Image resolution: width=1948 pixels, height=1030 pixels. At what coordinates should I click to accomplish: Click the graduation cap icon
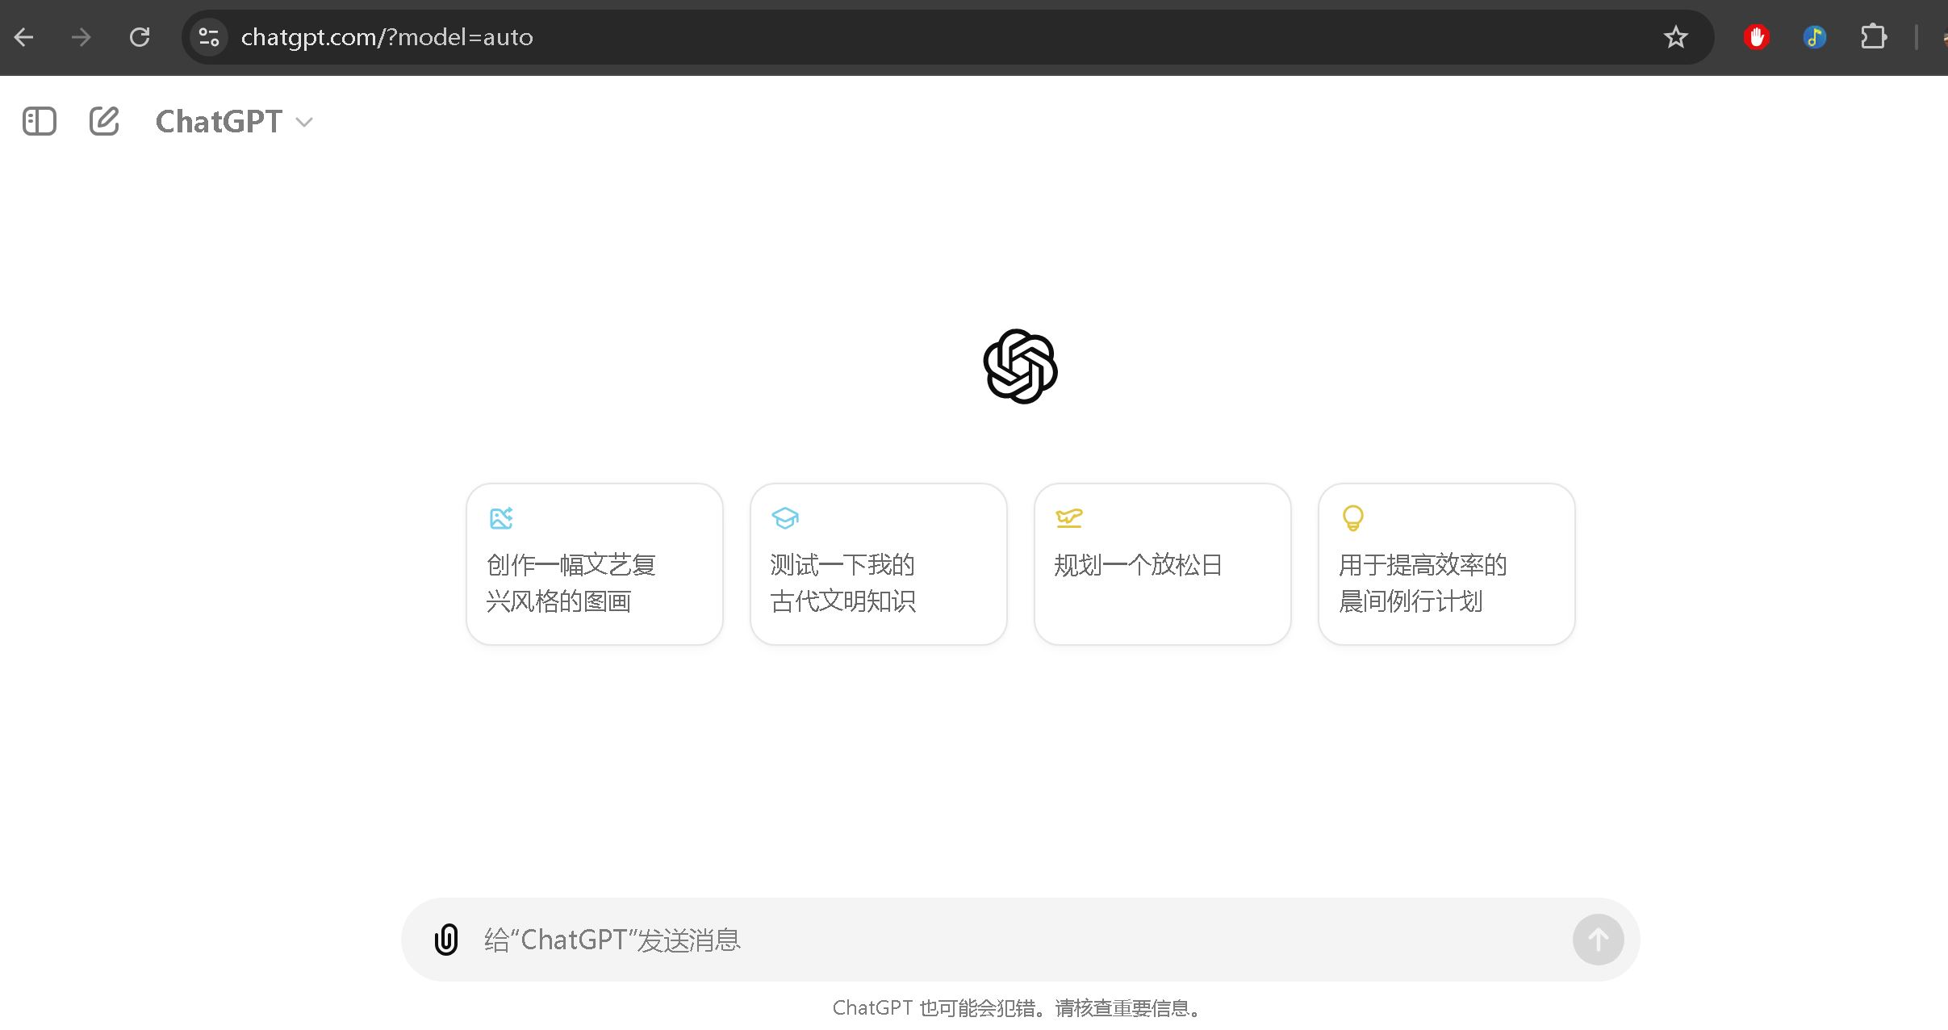(785, 518)
